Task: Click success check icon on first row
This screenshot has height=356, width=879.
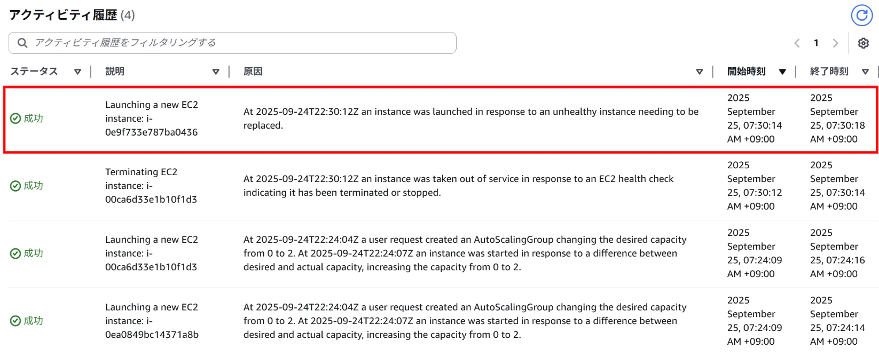Action: 15,118
